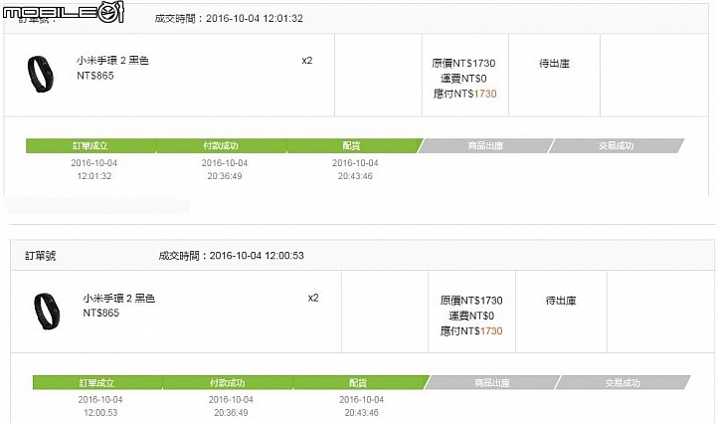
Task: Click second order's 成交時間 12:00:53 header
Action: 231,256
